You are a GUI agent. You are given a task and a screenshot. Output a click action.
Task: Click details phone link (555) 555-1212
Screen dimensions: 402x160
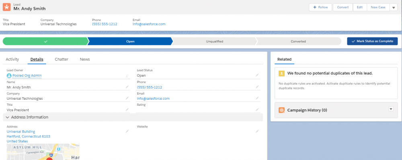150,87
